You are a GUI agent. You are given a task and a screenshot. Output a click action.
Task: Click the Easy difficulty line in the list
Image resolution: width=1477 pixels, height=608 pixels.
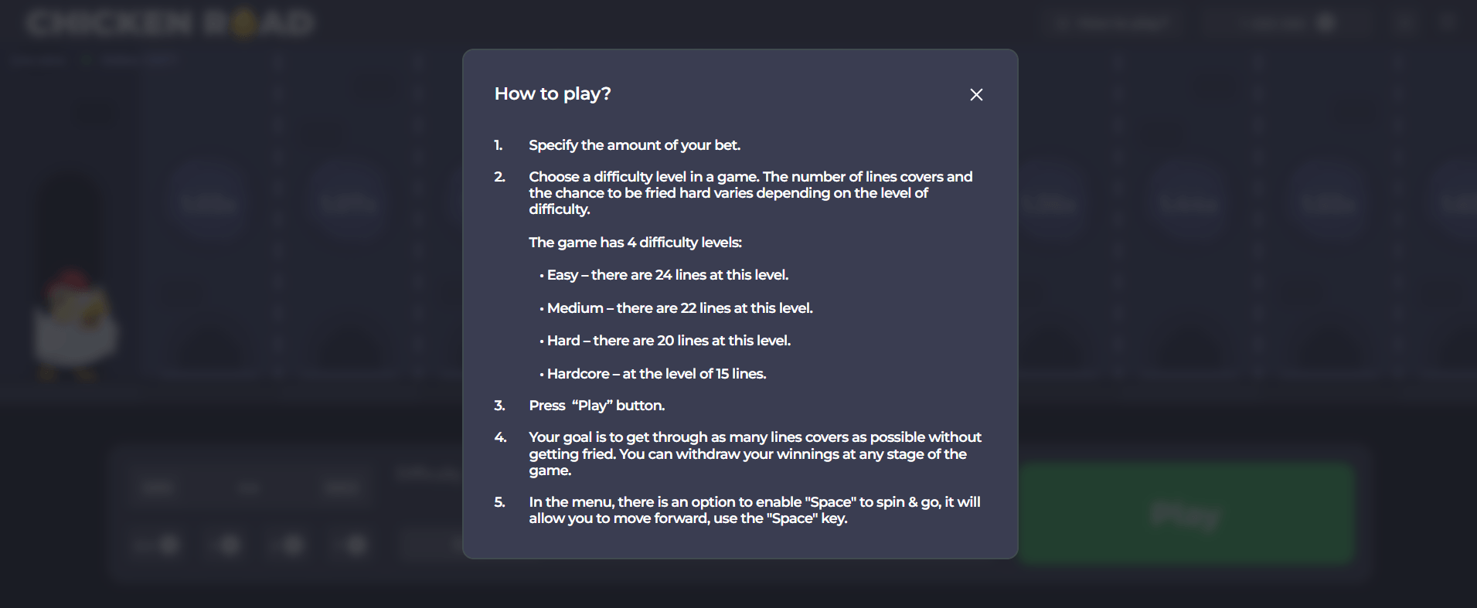coord(668,275)
